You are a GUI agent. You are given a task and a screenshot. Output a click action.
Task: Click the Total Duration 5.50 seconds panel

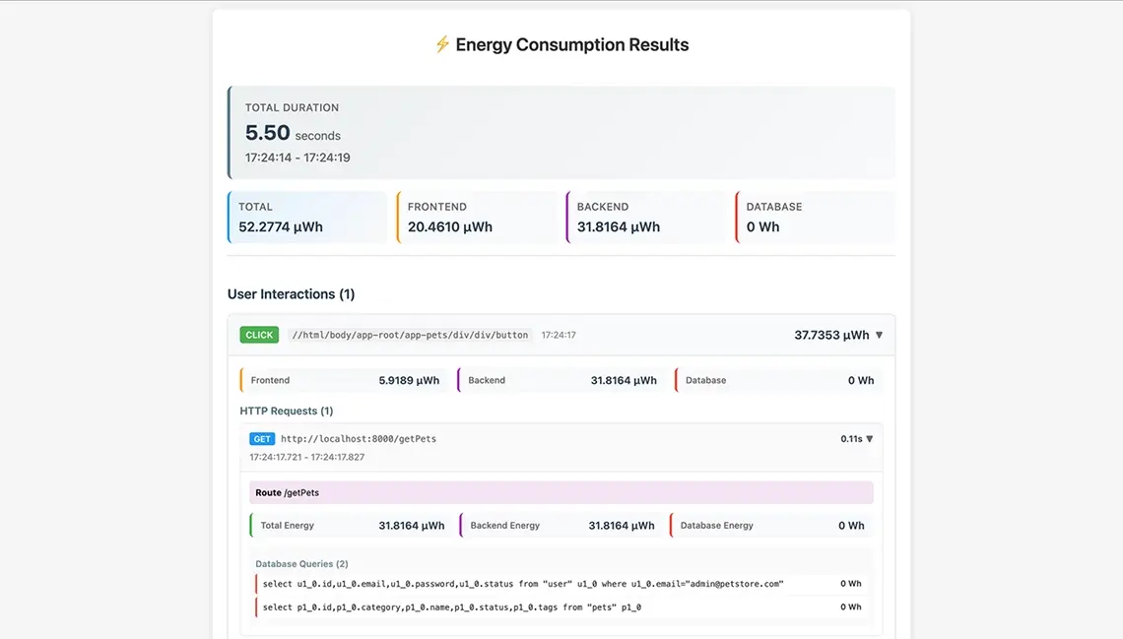coord(561,132)
